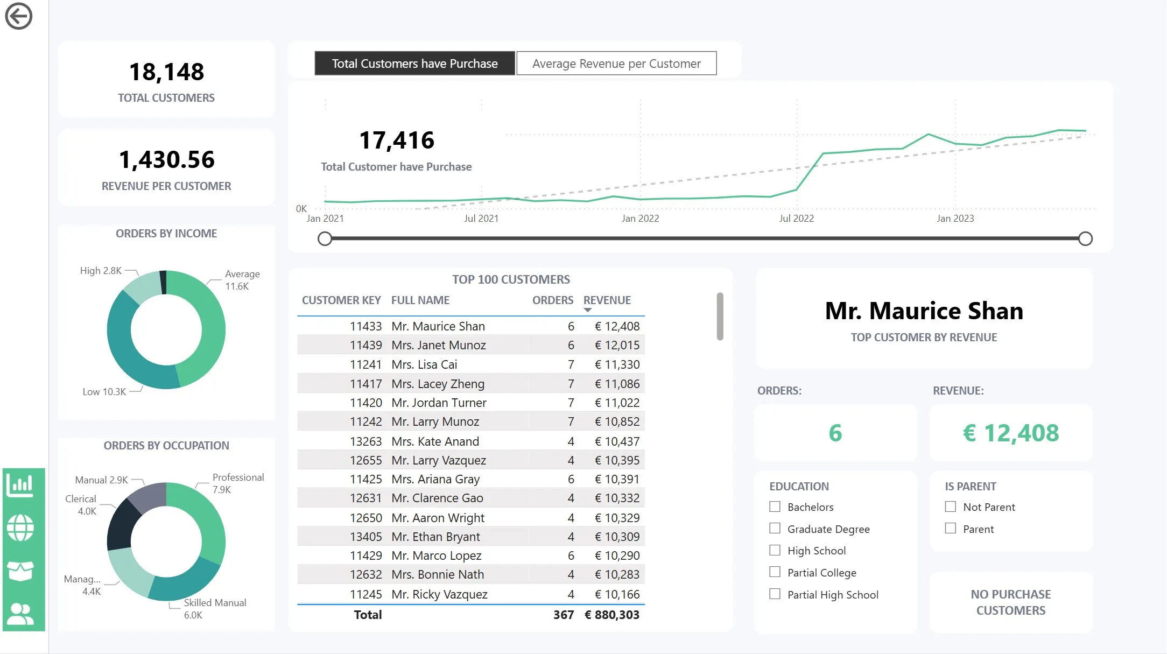The height and width of the screenshot is (654, 1167).
Task: Select the Mr. Marco Lopez row
Action: [x=470, y=555]
